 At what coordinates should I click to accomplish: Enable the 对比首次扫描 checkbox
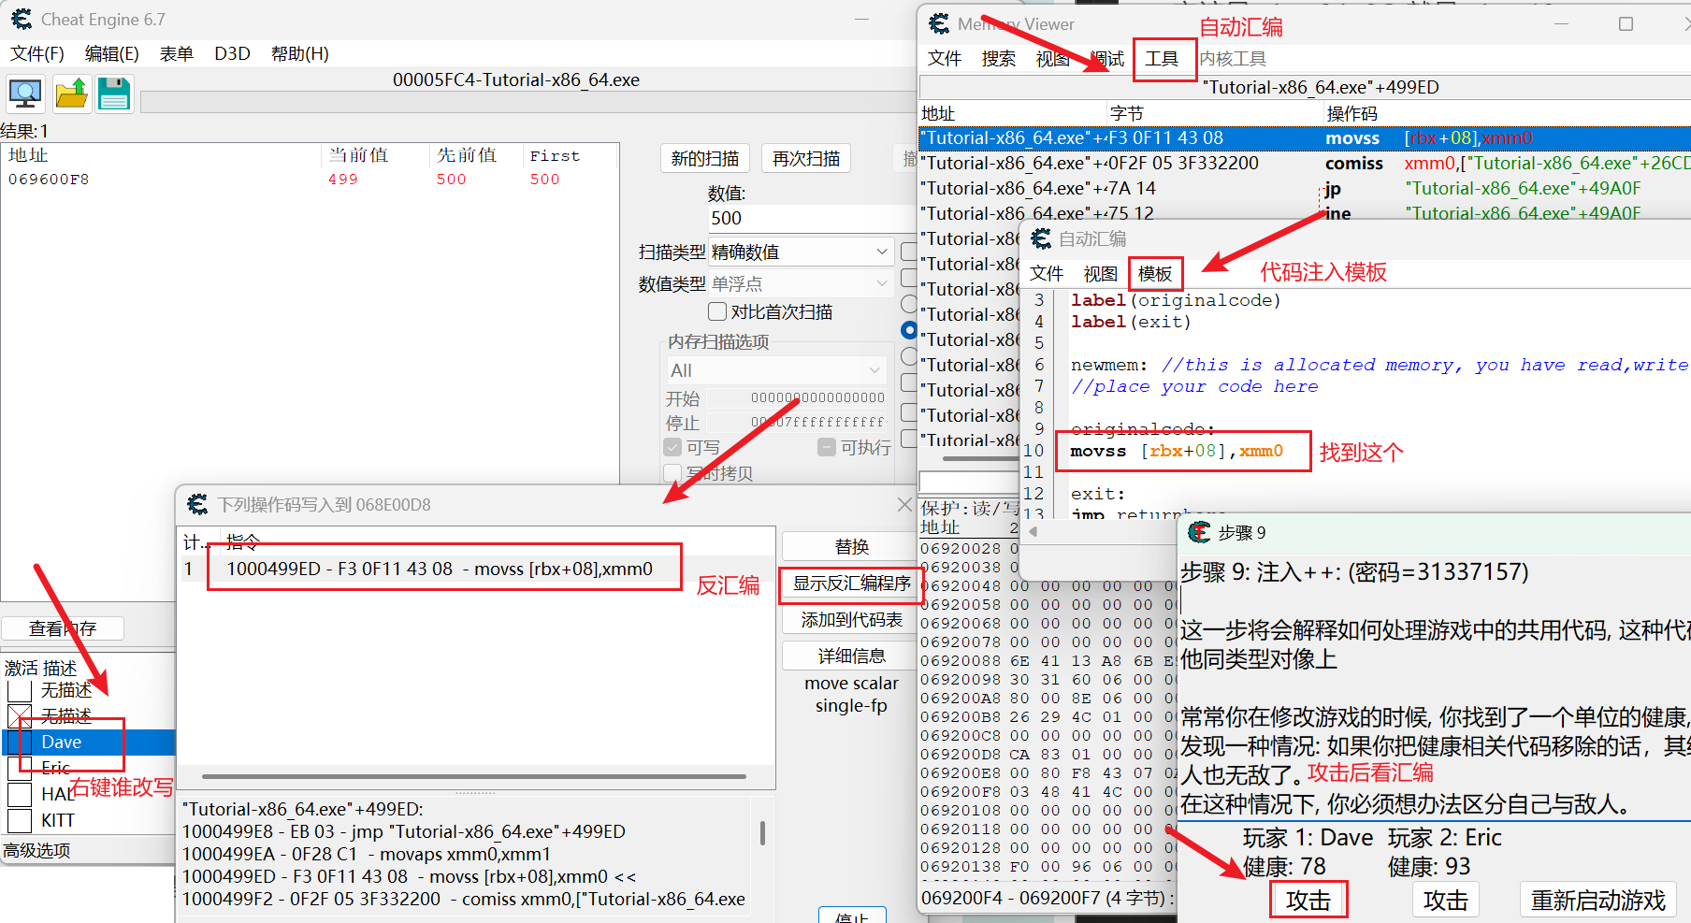pos(717,311)
